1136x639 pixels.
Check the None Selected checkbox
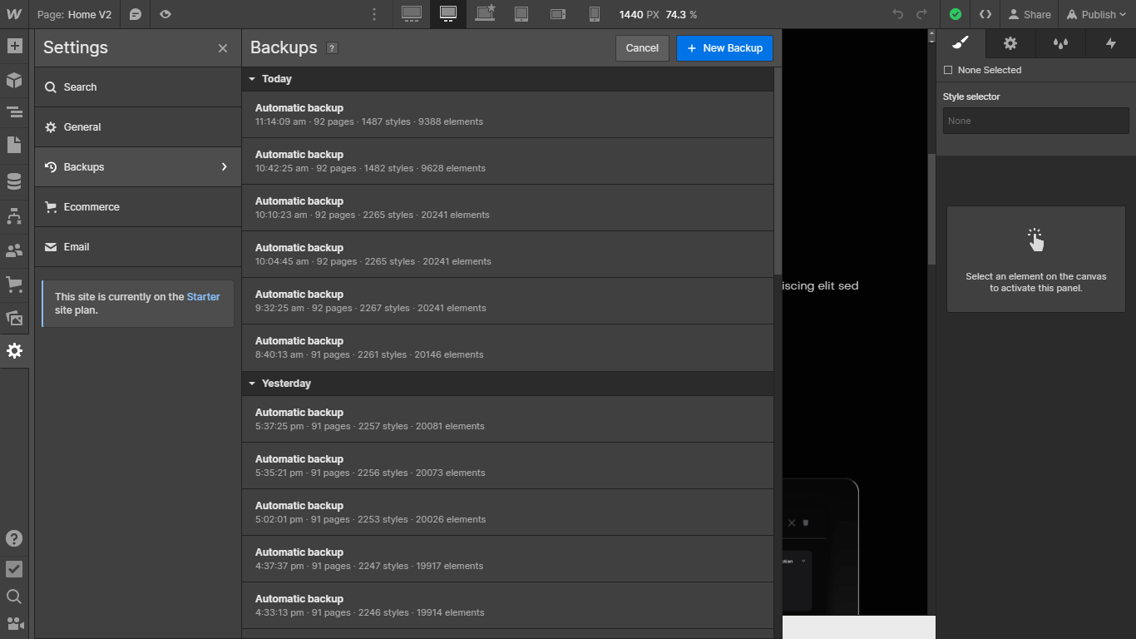click(947, 70)
